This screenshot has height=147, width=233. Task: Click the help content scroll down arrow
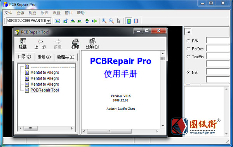tap(163, 126)
